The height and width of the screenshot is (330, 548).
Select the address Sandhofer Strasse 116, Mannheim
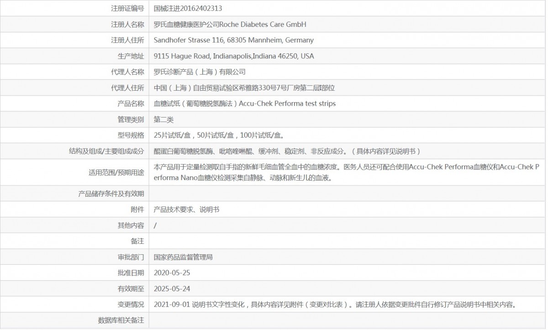pos(234,40)
